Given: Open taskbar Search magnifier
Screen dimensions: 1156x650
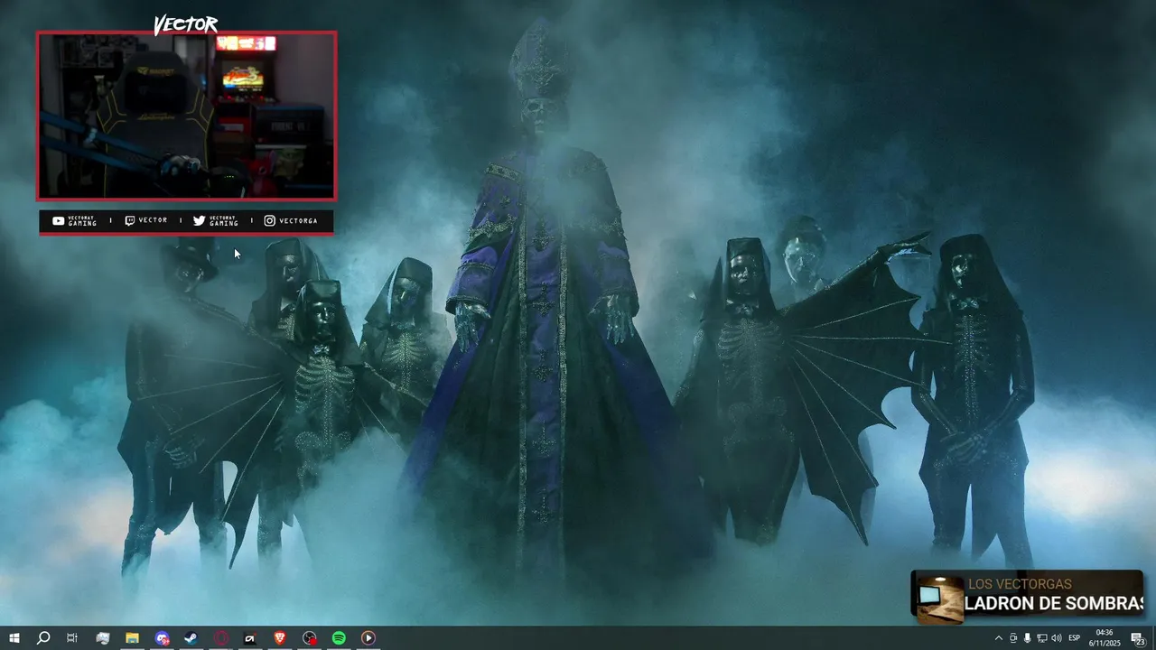Looking at the screenshot, I should [43, 638].
